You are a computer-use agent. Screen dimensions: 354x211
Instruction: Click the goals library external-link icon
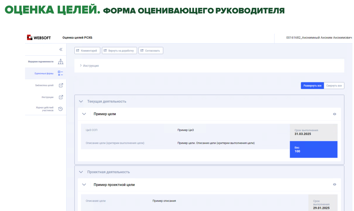coord(61,85)
